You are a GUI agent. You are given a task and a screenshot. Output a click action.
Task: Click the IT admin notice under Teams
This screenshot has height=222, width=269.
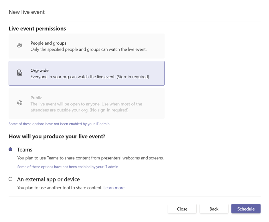(x=68, y=167)
